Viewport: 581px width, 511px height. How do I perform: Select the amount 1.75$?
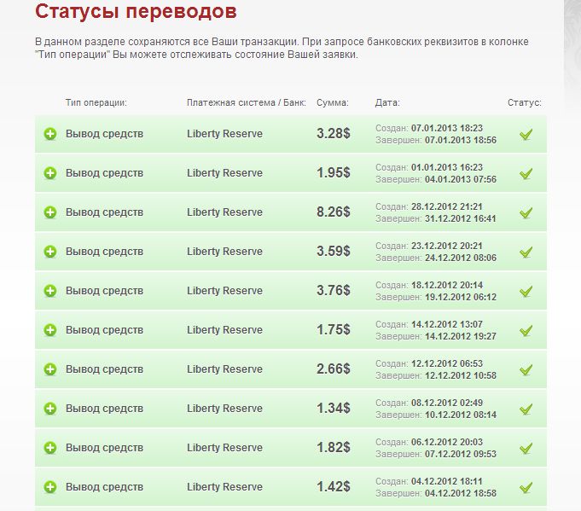pos(333,330)
